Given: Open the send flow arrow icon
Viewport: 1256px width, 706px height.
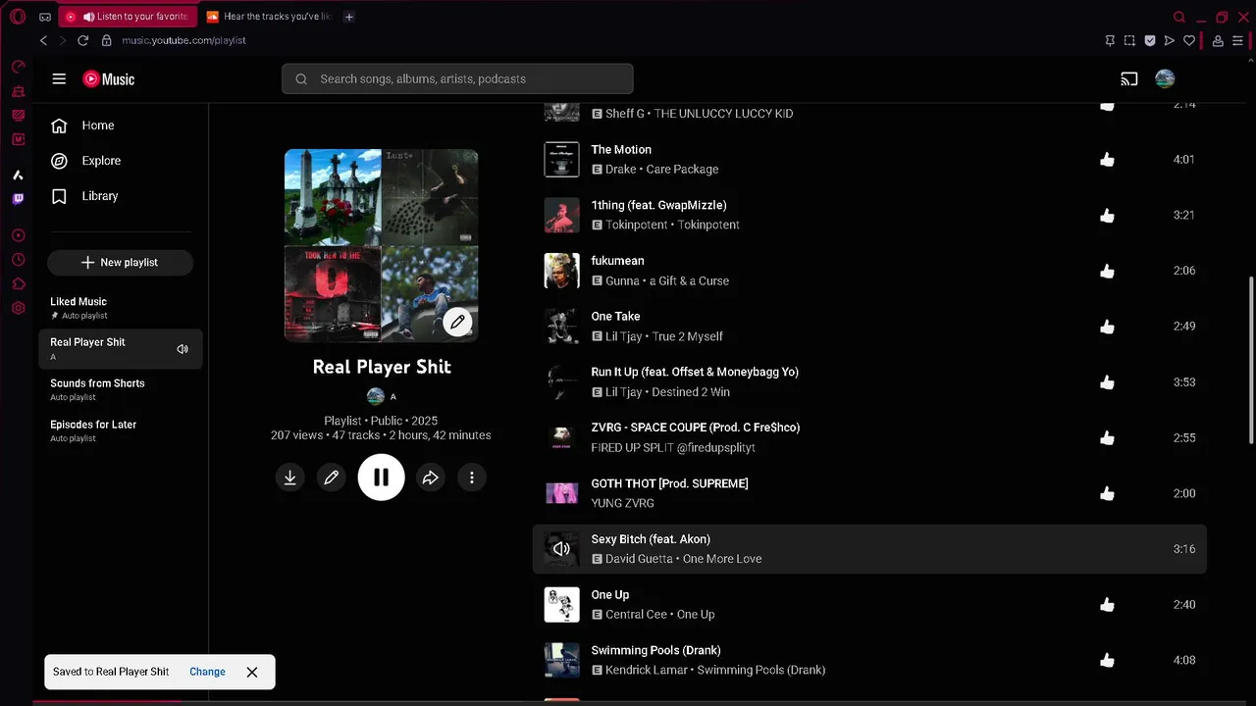Looking at the screenshot, I should (1169, 40).
